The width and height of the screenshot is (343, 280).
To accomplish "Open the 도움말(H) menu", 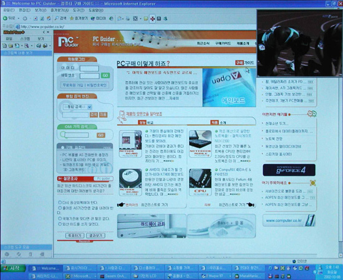I will click(x=96, y=10).
